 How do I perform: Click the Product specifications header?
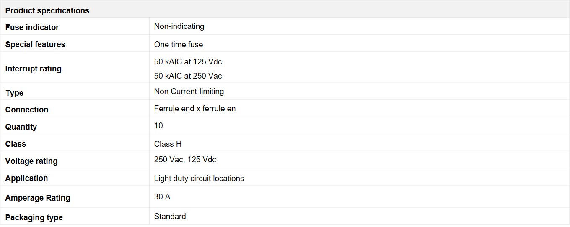point(47,10)
